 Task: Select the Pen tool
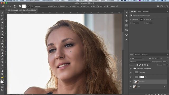click(2, 59)
